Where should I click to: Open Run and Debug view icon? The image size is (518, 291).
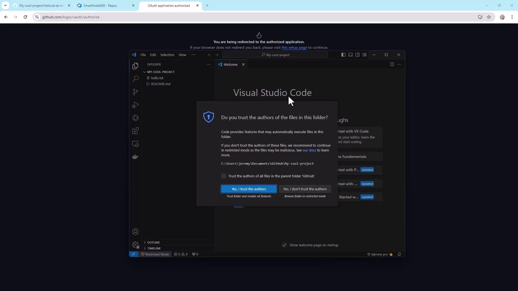pos(135,105)
